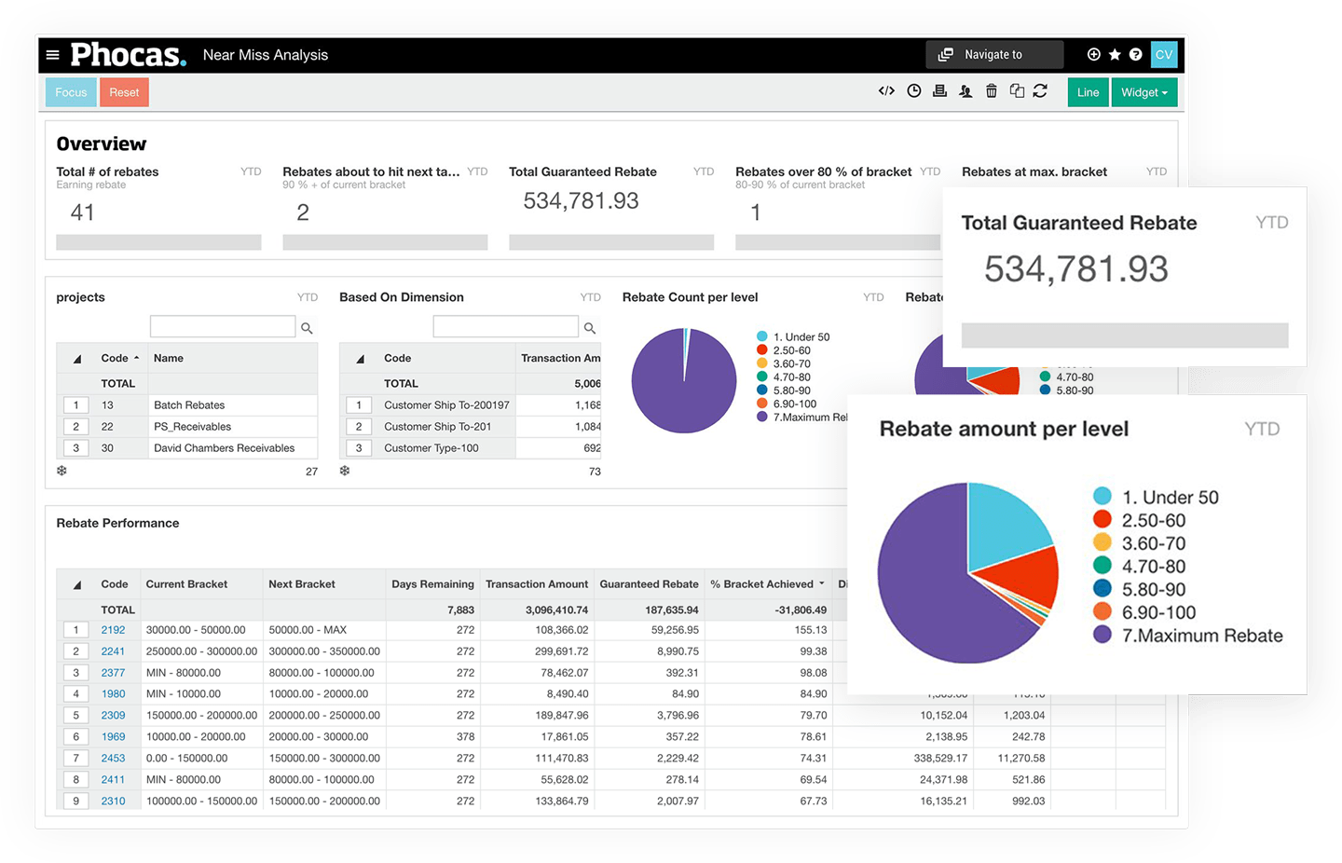Toggle the Focus mode button
Viewport: 1342px width, 863px height.
coord(70,91)
